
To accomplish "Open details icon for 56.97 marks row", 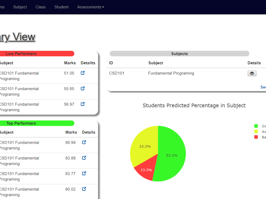I will [83, 104].
